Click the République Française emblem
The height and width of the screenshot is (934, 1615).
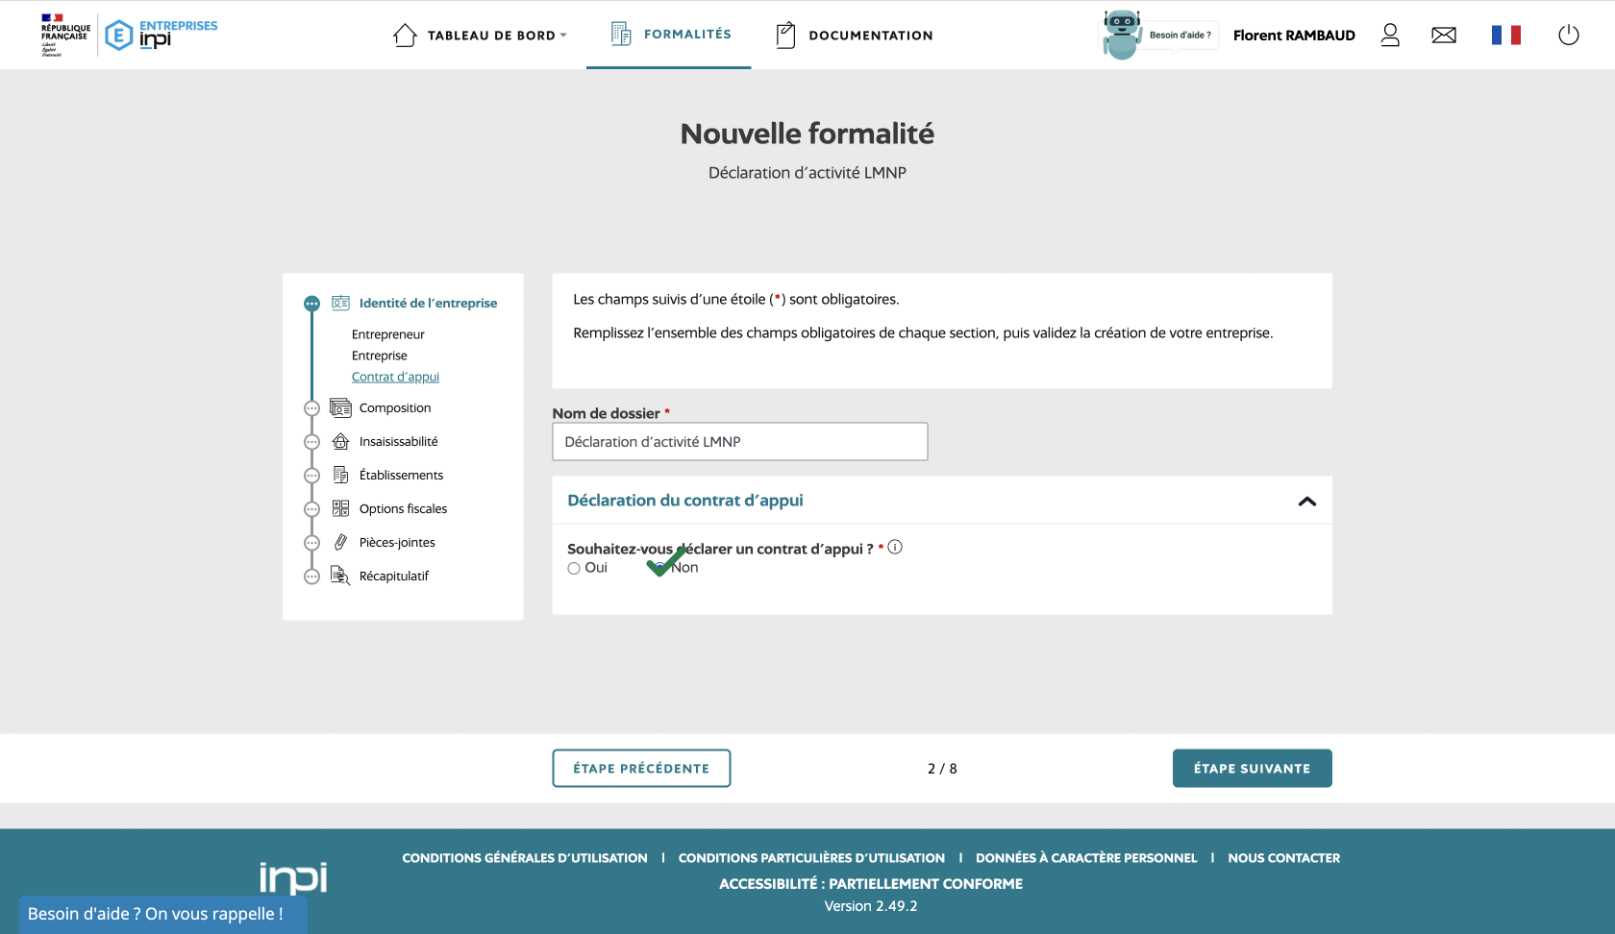point(65,35)
